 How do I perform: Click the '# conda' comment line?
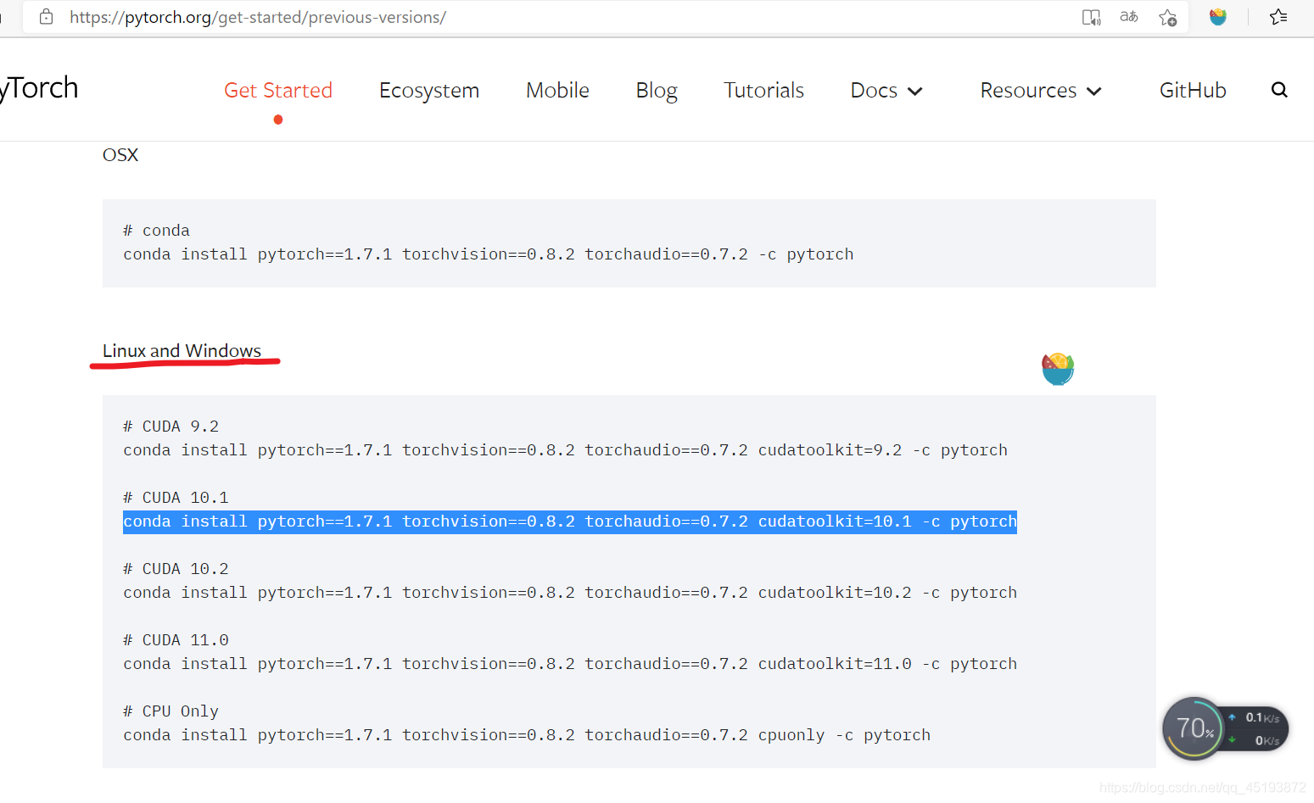pos(156,231)
